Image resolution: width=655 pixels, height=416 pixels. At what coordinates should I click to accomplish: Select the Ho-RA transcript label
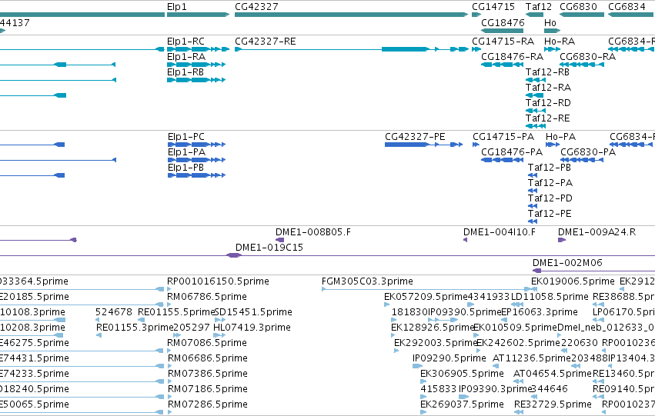[x=560, y=42]
